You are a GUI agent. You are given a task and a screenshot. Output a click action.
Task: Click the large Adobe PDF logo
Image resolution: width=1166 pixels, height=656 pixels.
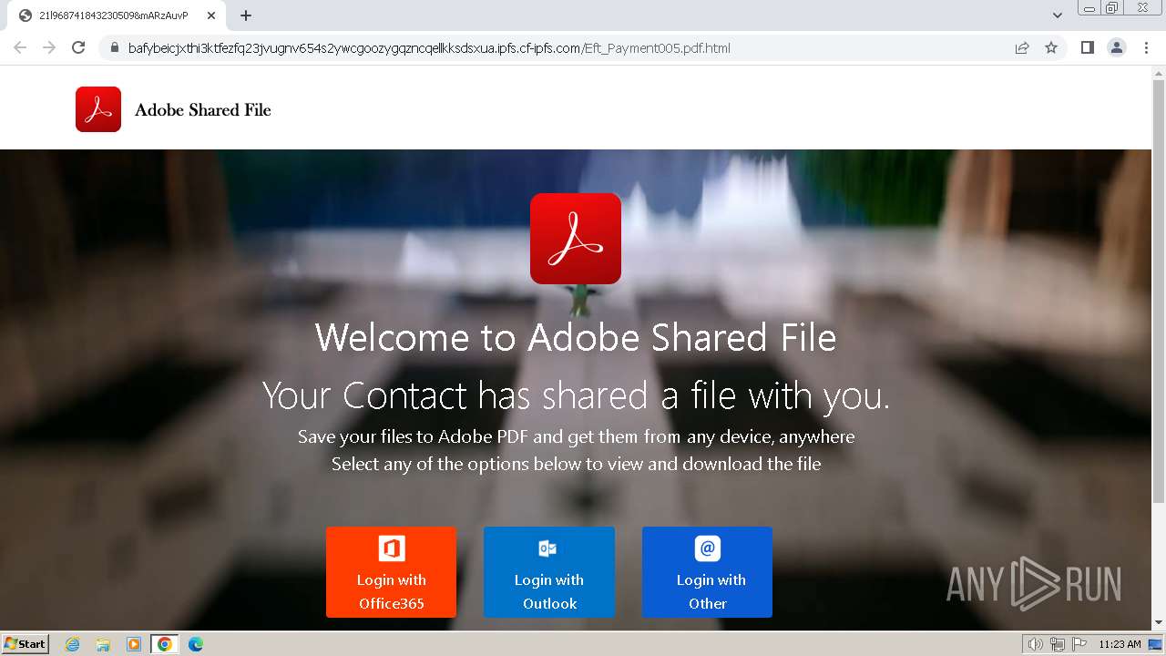[576, 239]
